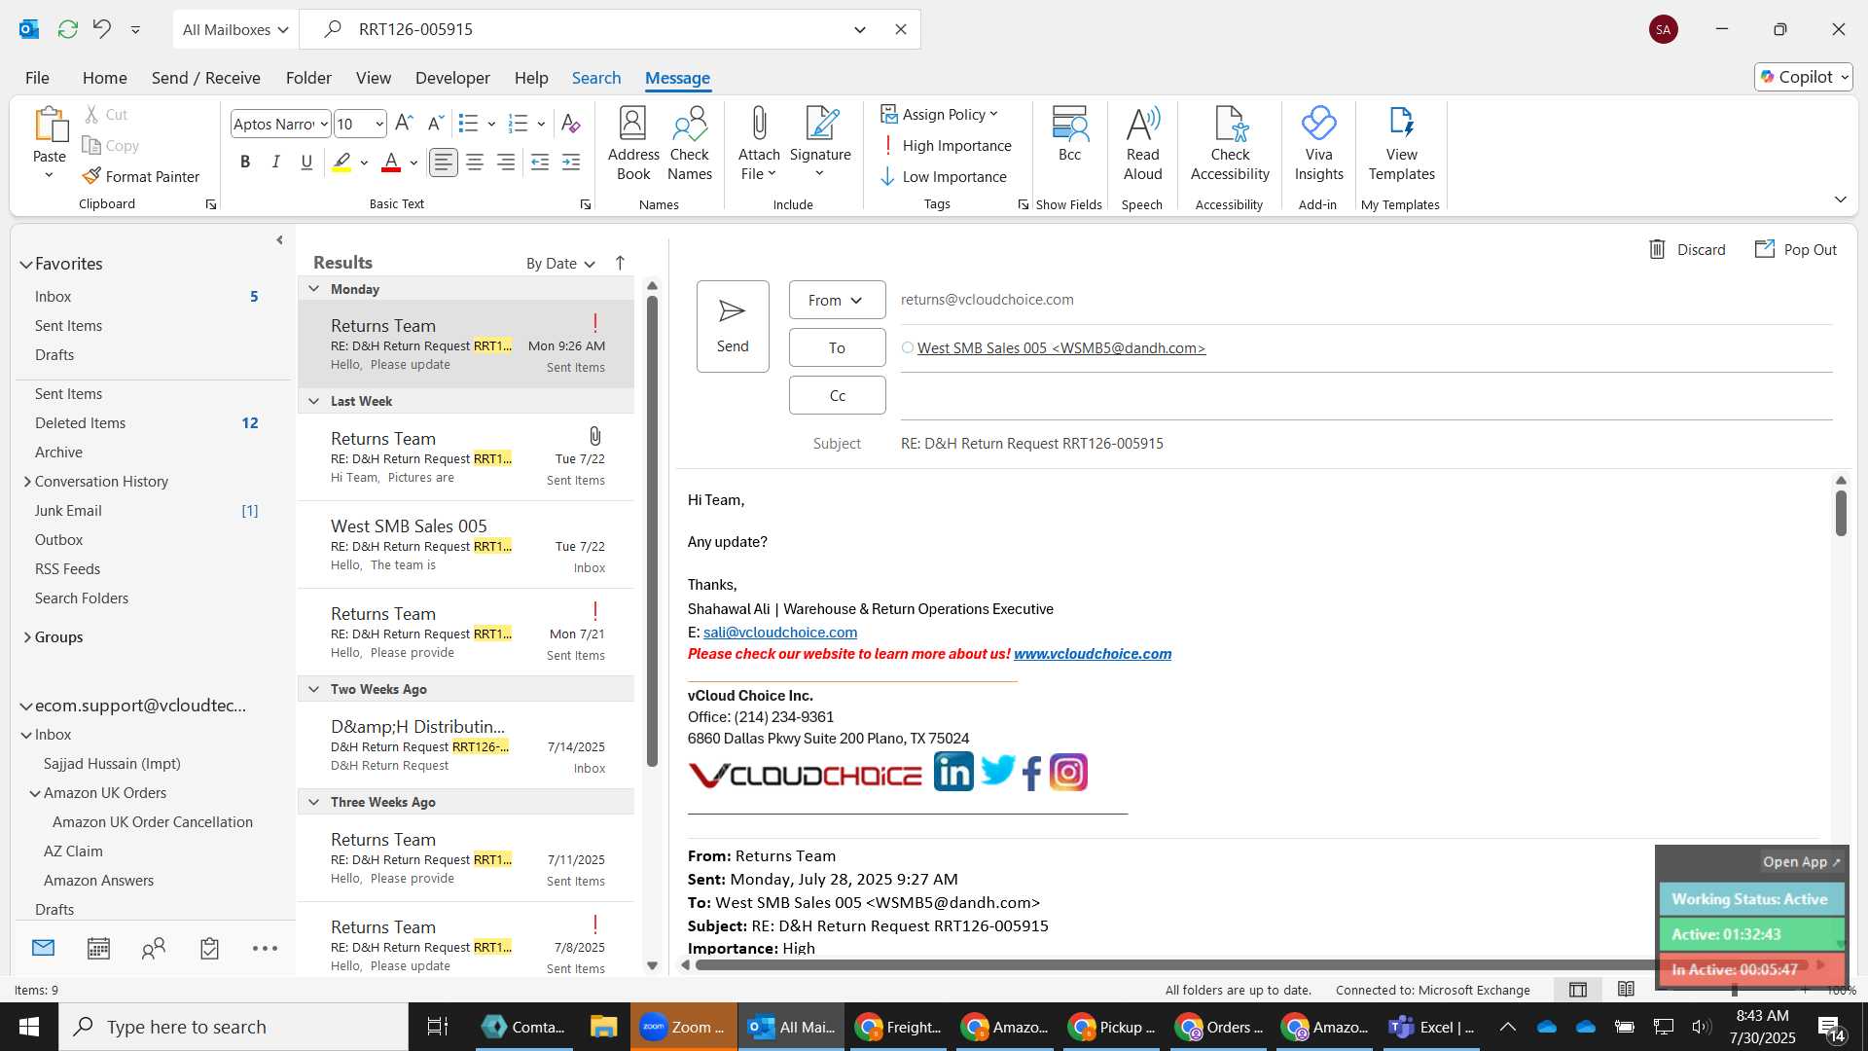Align text right
Screen dimensions: 1868x1051
click(506, 163)
